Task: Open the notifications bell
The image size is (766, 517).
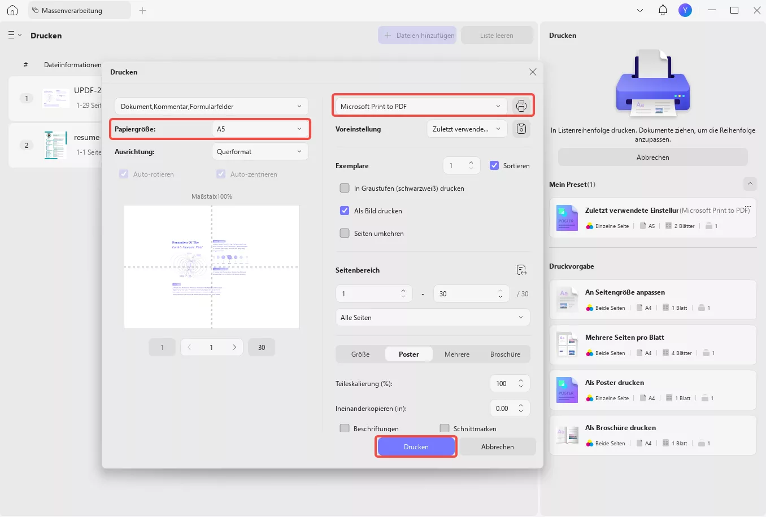Action: (x=663, y=10)
